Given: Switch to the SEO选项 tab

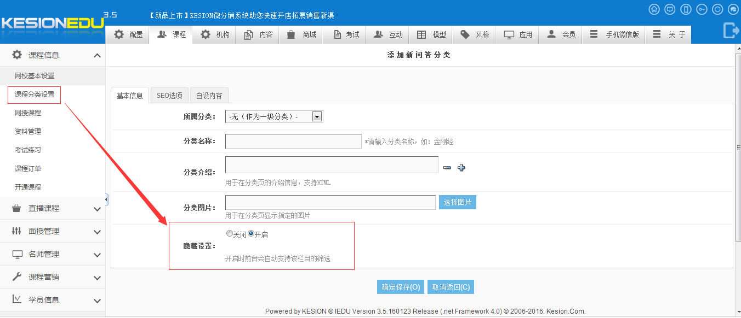Looking at the screenshot, I should coord(169,96).
